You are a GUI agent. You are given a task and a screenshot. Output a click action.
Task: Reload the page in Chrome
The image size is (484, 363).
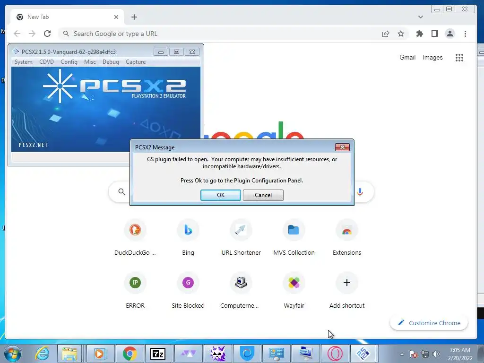pyautogui.click(x=47, y=34)
